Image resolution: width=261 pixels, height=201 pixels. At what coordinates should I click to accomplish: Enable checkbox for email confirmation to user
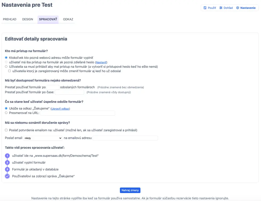pyautogui.click(x=6, y=130)
